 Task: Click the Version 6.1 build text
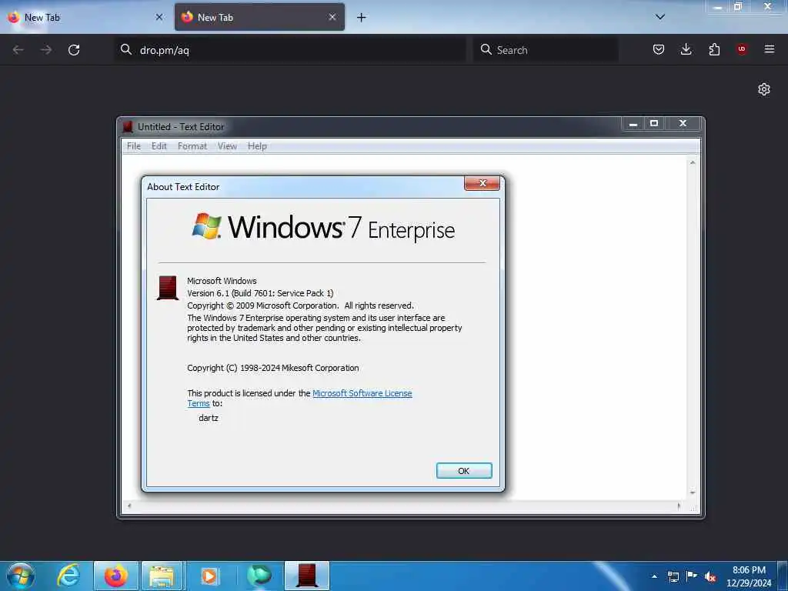click(x=260, y=293)
